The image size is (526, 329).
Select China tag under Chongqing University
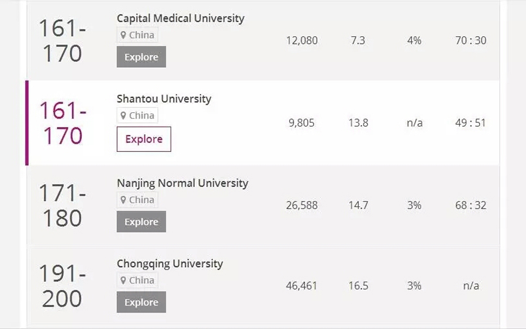137,280
